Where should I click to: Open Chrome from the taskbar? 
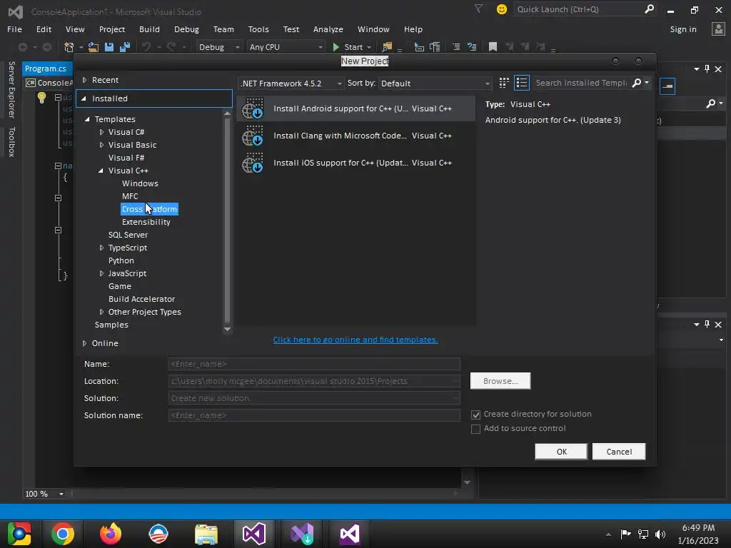(x=63, y=534)
